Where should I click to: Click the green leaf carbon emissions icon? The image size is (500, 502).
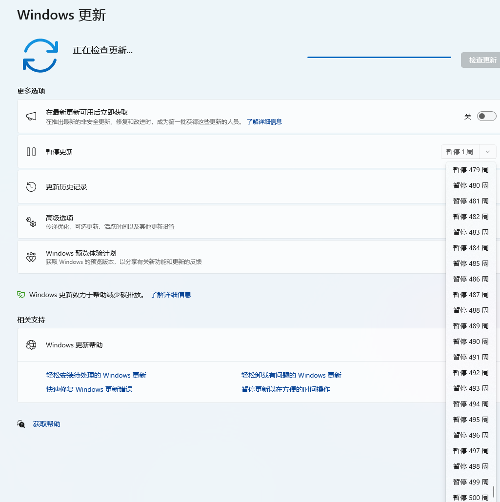pos(21,295)
